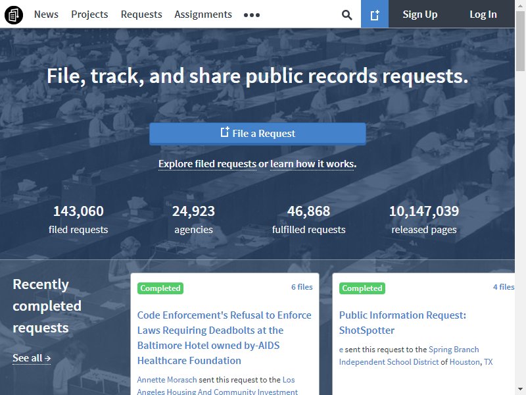Screen dimensions: 526x395
Task: Open the Assignments menu item
Action: click(x=203, y=14)
